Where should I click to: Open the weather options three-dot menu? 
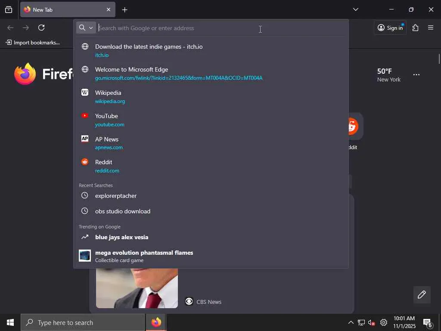[x=416, y=75]
